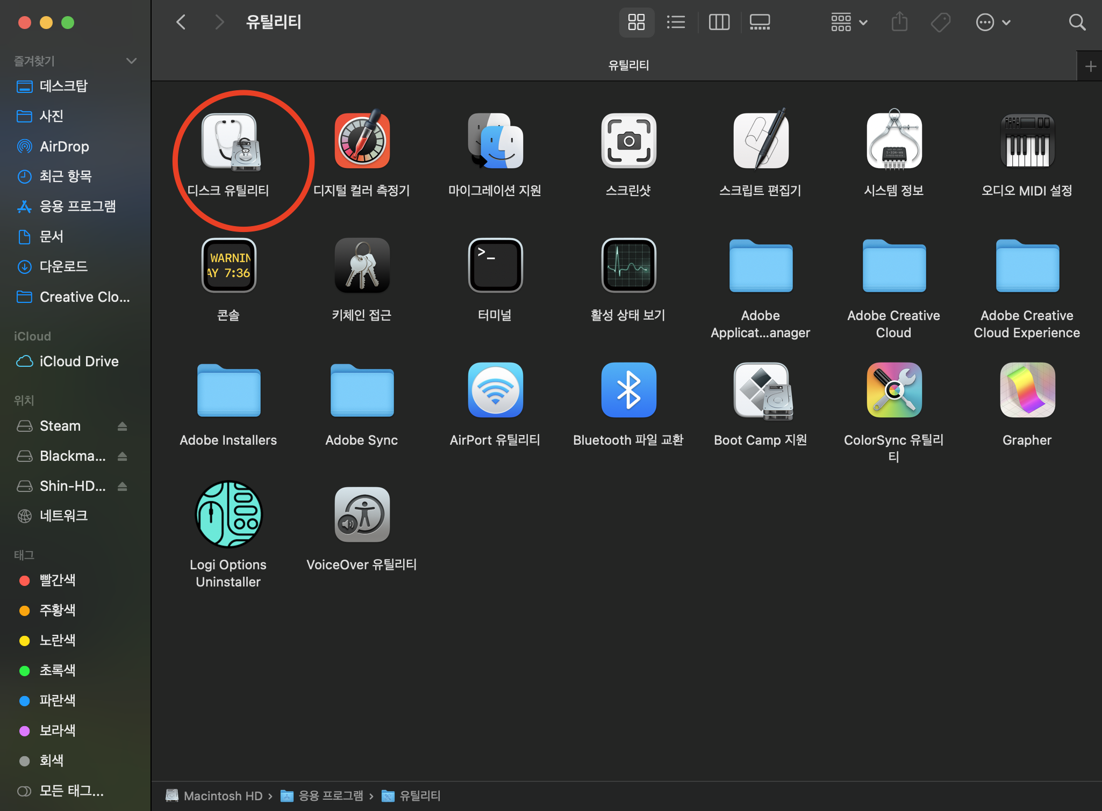The height and width of the screenshot is (811, 1102).
Task: Switch to list view mode
Action: tap(676, 23)
